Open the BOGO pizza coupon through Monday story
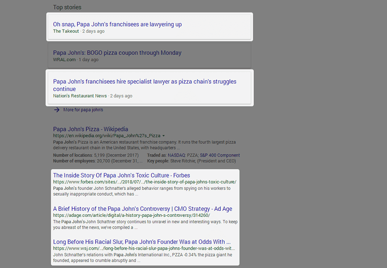Viewport: 387px width, 268px height. tap(117, 52)
